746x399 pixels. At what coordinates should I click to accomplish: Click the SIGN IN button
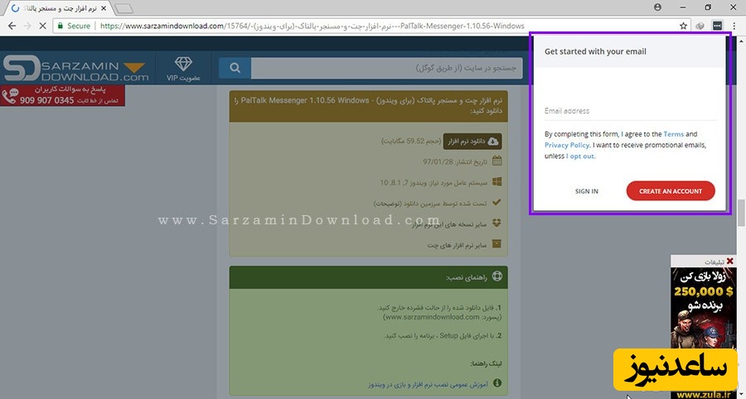586,191
